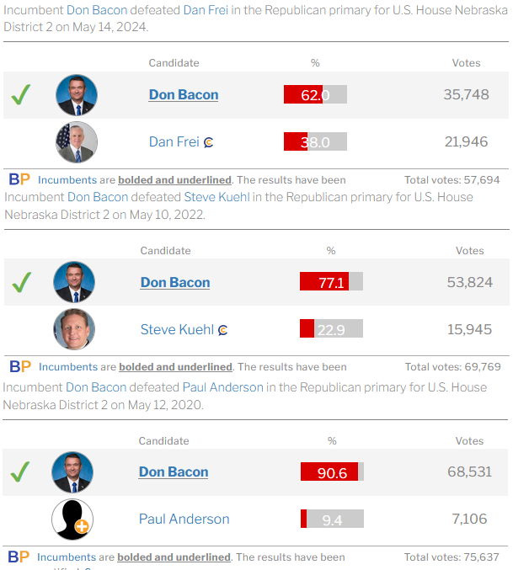Click Paul Anderson in the 2020 summary sentence

tap(223, 387)
